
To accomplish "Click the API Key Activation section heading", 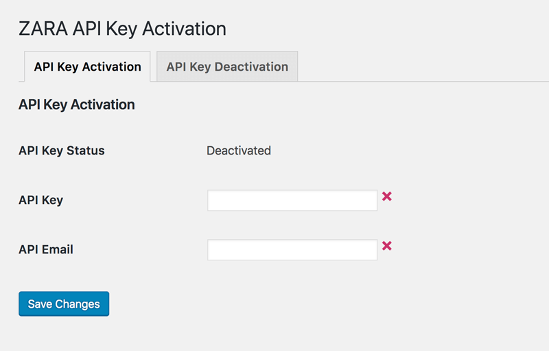I will point(77,104).
